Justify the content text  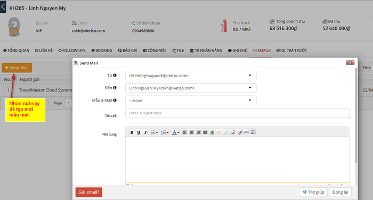point(205,132)
